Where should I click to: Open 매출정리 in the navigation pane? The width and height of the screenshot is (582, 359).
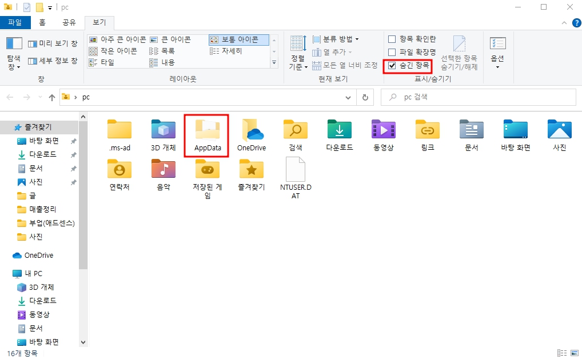(x=42, y=209)
